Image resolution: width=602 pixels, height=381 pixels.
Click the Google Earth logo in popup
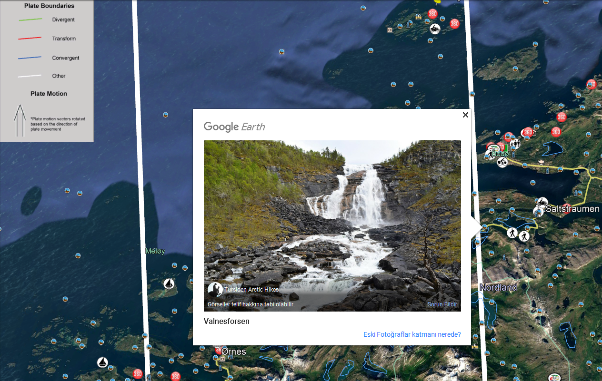tap(234, 127)
